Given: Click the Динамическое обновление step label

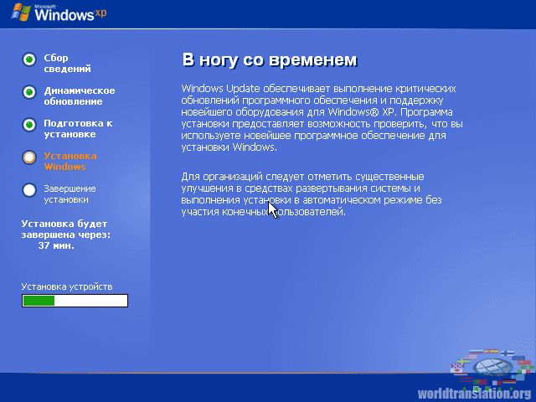Looking at the screenshot, I should [79, 96].
